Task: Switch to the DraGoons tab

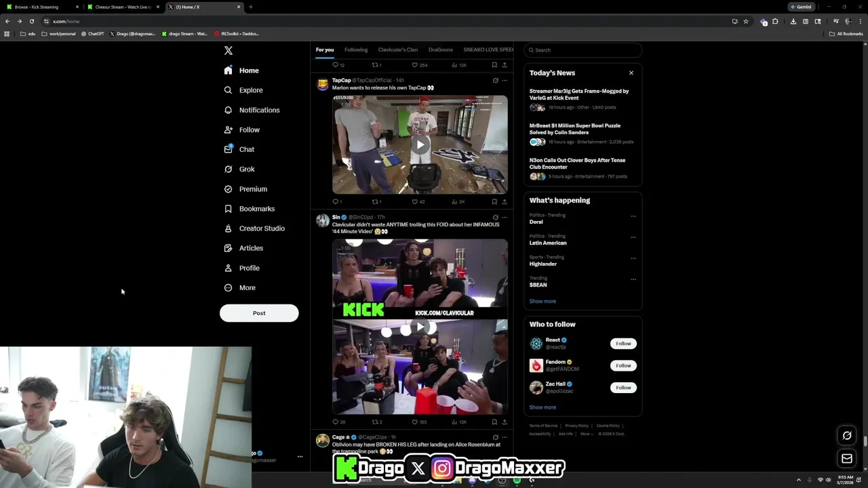Action: (x=441, y=49)
